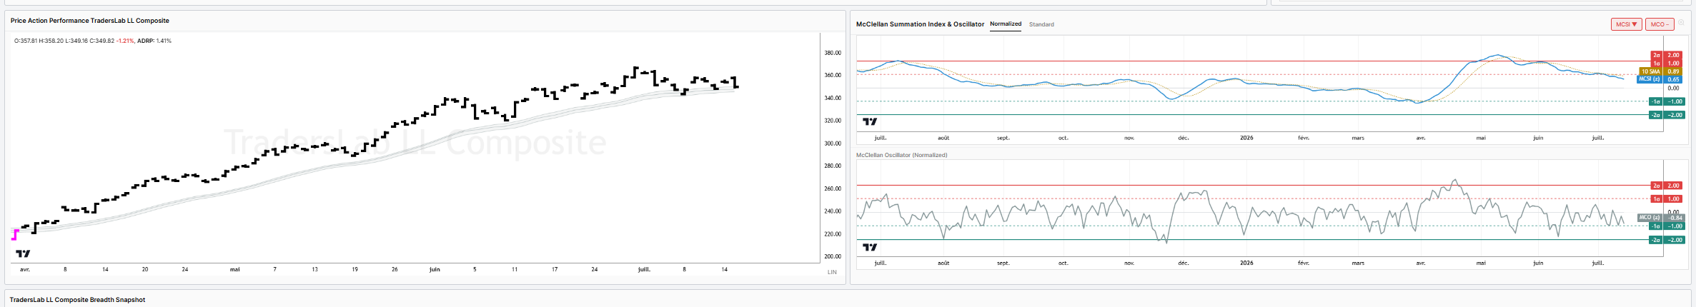Screen dimensions: 1696x307
Task: Click the small round icon beside MCO badge
Action: coord(1682,24)
